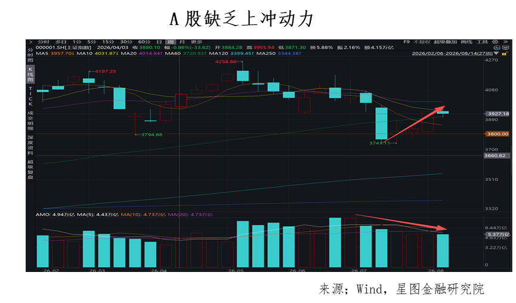516x303 pixels.
Task: Click the round pulse icon with red dot
Action: tap(497, 48)
